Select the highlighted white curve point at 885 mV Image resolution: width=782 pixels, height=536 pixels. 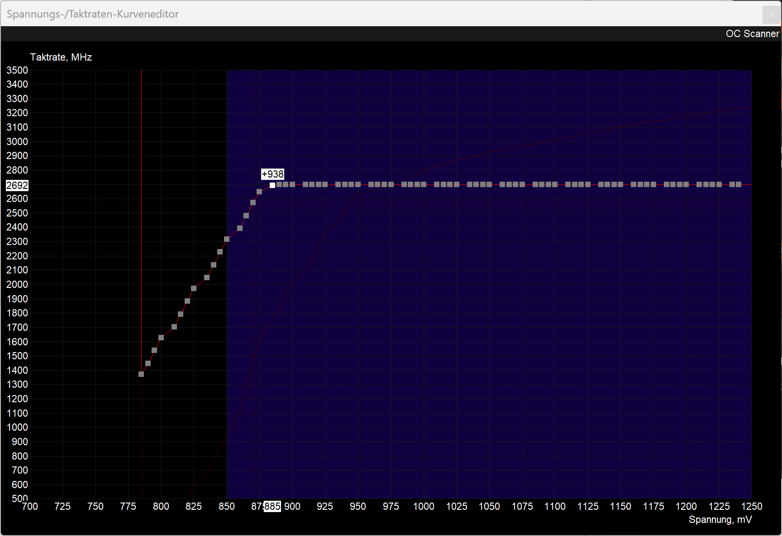(x=272, y=185)
